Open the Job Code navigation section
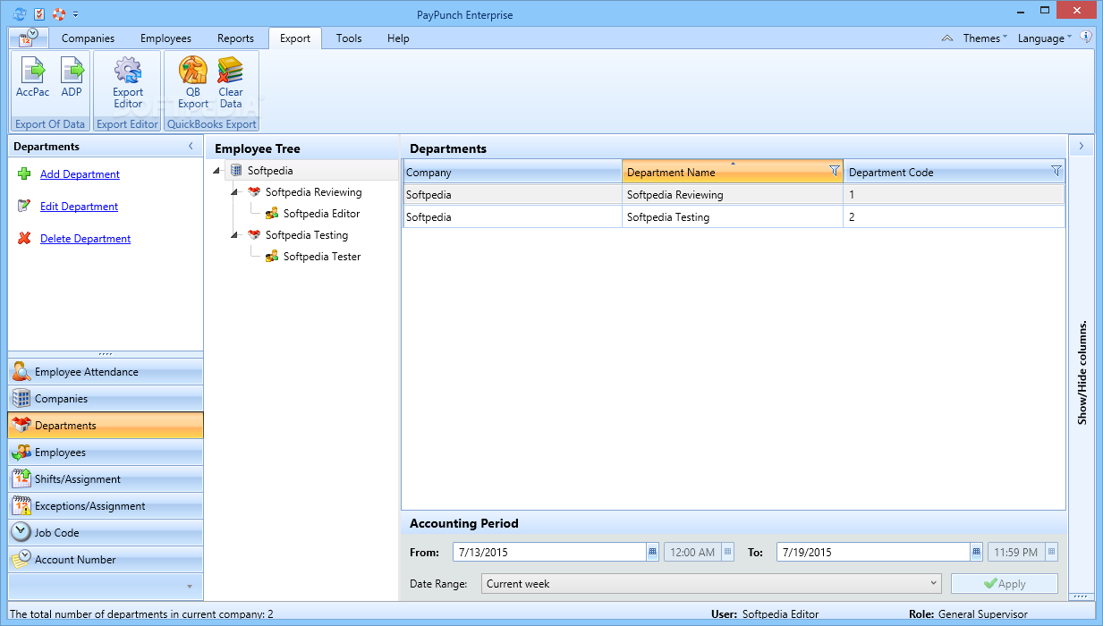The image size is (1103, 626). (x=106, y=533)
